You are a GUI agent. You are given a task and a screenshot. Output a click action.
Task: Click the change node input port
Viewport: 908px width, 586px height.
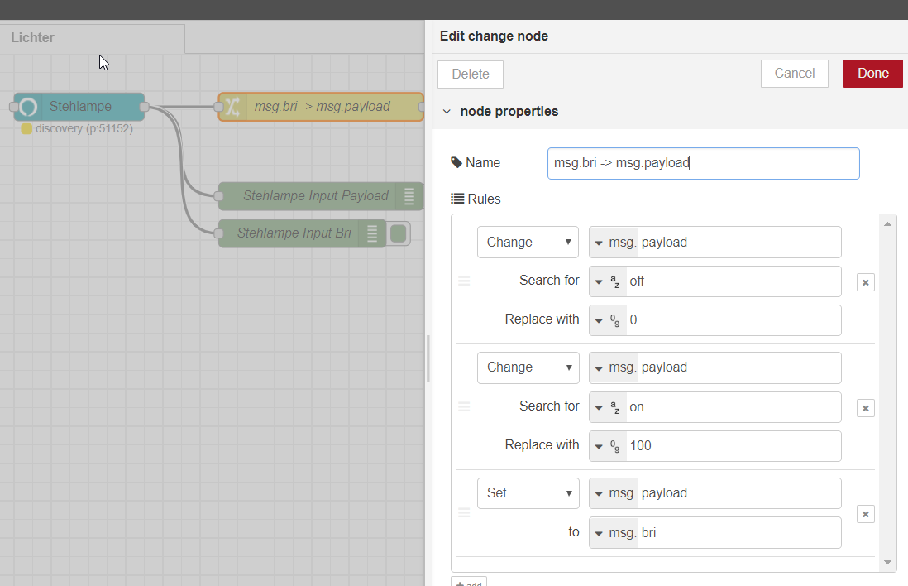[x=218, y=107]
